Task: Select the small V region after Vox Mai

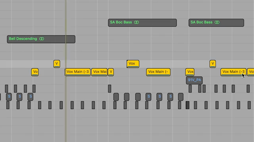Action: (111, 72)
